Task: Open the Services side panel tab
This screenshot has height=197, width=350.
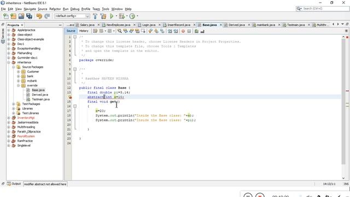Action: 3,36
